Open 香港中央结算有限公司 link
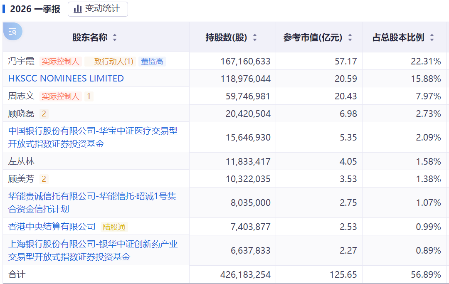Image resolution: width=449 pixels, height=284 pixels. click(52, 227)
